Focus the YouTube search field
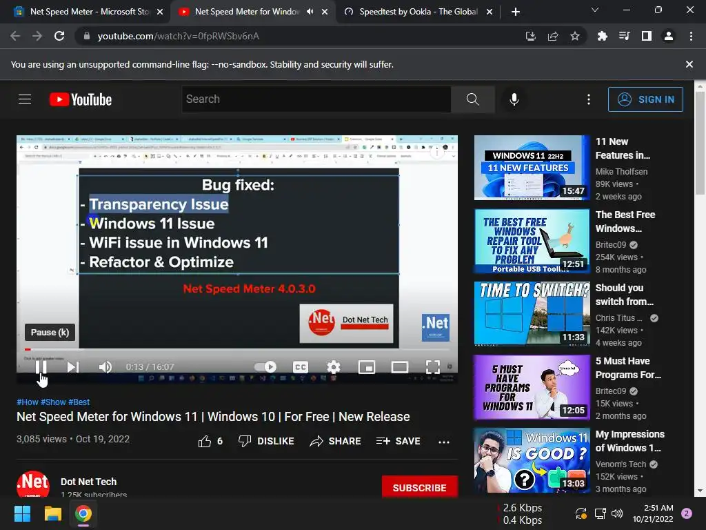 click(316, 99)
